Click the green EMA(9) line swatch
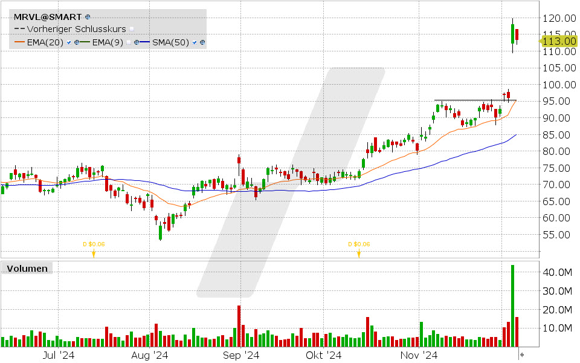This screenshot has width=580, height=363. coord(85,42)
